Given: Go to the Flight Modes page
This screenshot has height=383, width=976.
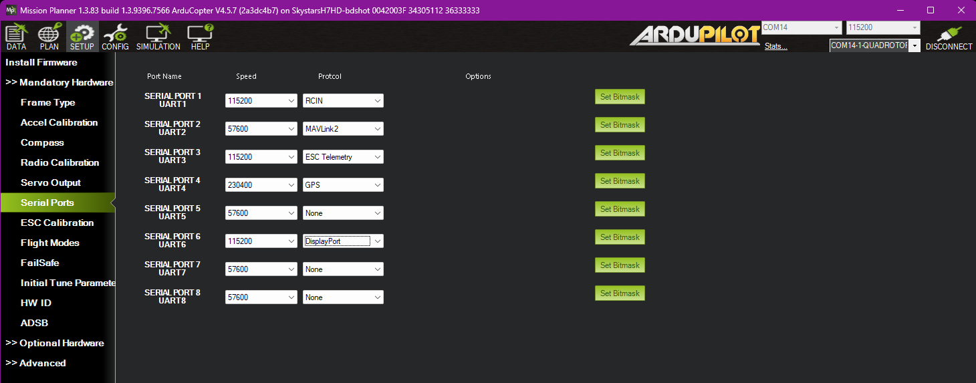Looking at the screenshot, I should (49, 243).
